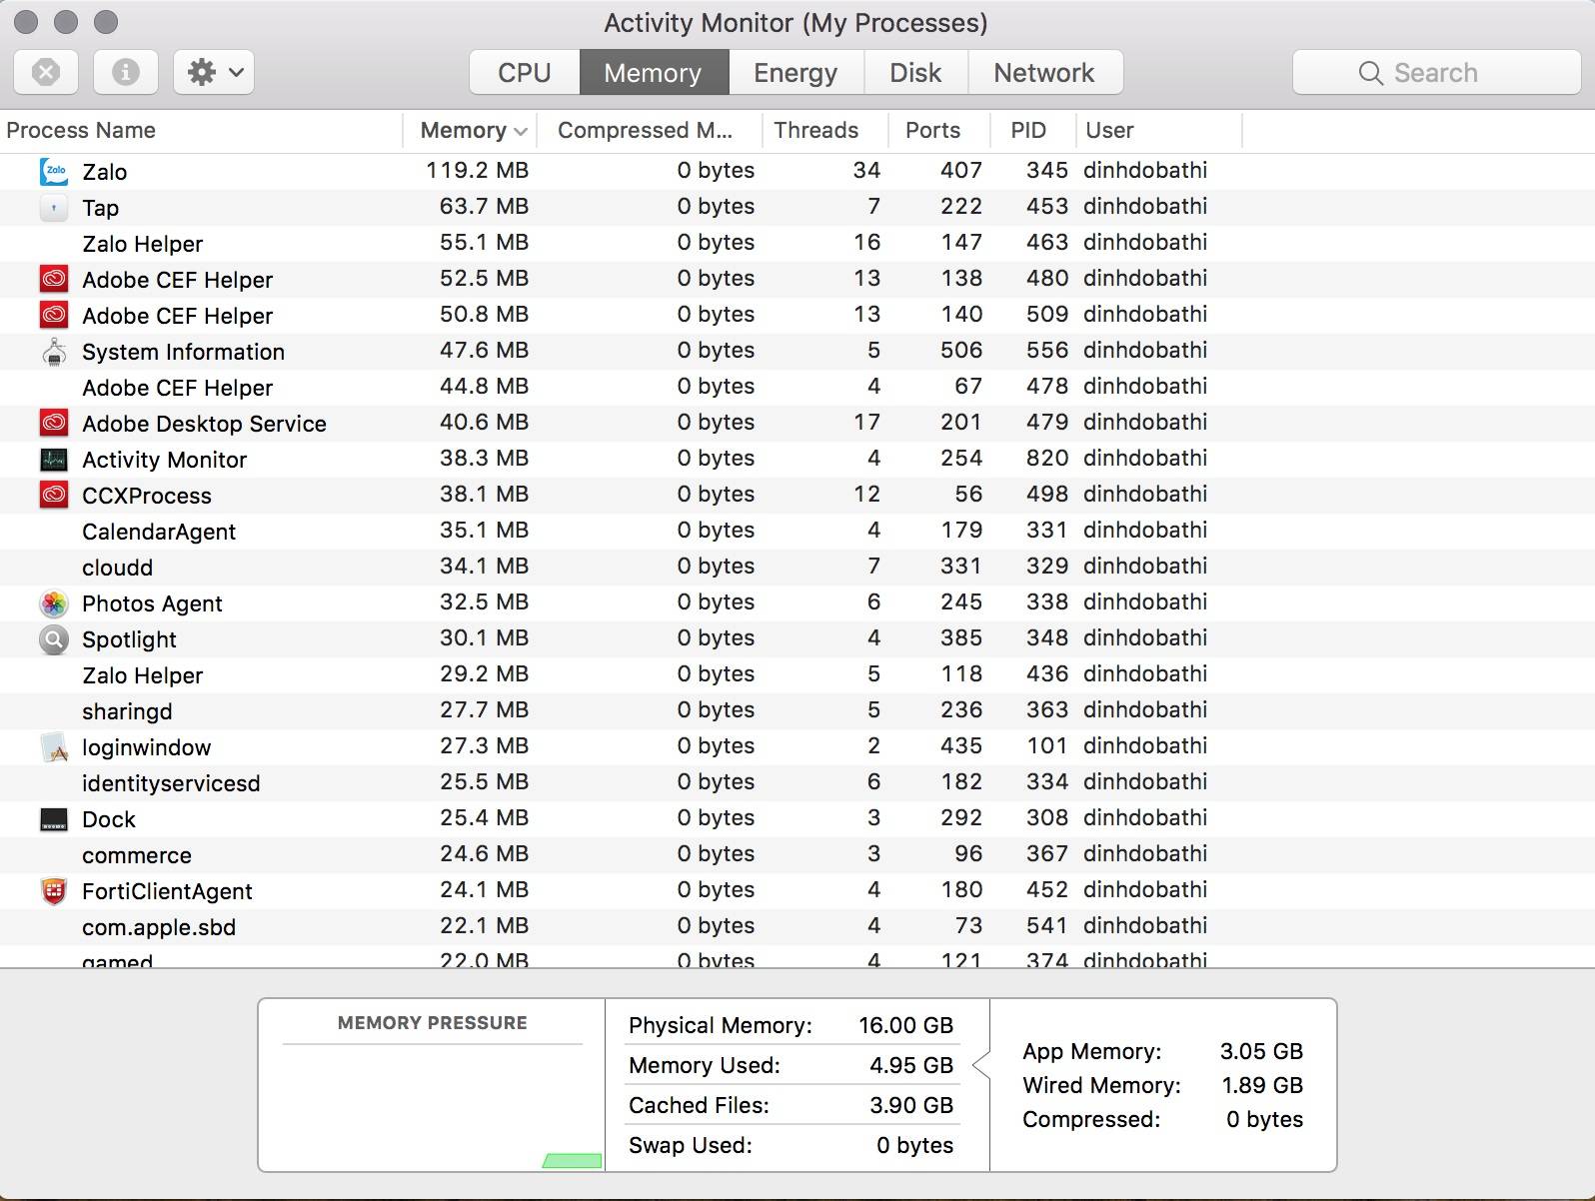Minimize the Activity Monitor window
The height and width of the screenshot is (1201, 1595).
[66, 22]
